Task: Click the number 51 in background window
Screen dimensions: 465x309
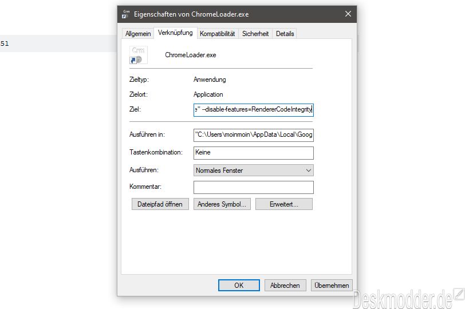Action: pos(5,43)
